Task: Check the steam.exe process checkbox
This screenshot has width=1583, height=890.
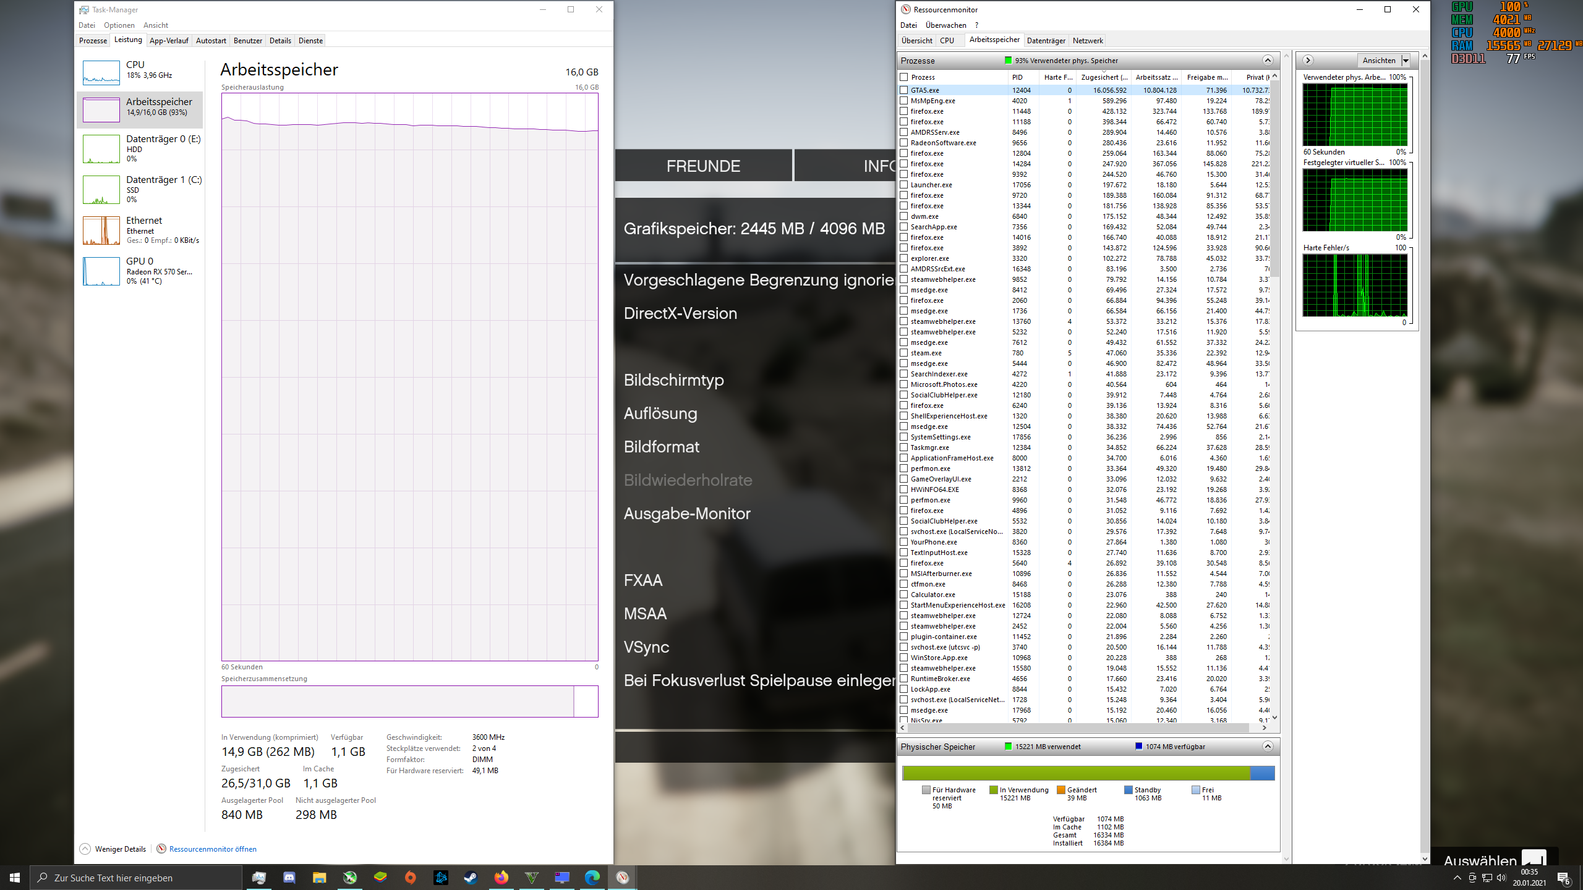Action: (x=904, y=353)
